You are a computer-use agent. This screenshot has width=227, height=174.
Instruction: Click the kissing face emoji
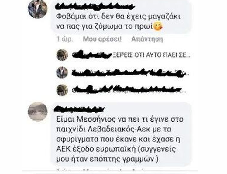click(x=158, y=26)
